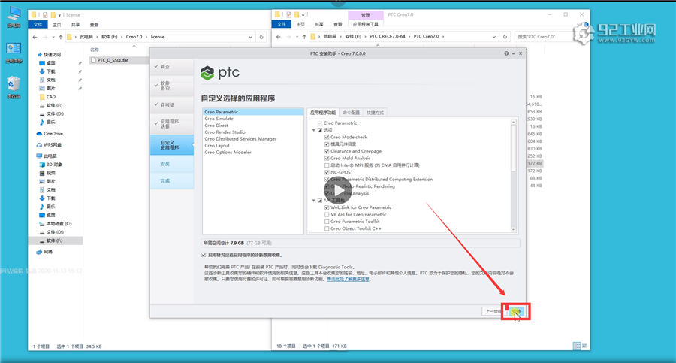Switch to large icons view in PTC Creo7.0 window
This screenshot has height=363, width=676.
(x=584, y=346)
